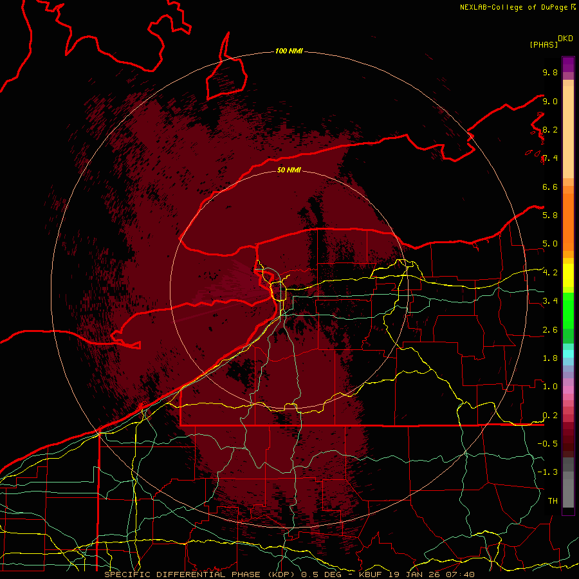This screenshot has width=579, height=579.
Task: Click the 0.2 value on the color scale
Action: tap(550, 416)
